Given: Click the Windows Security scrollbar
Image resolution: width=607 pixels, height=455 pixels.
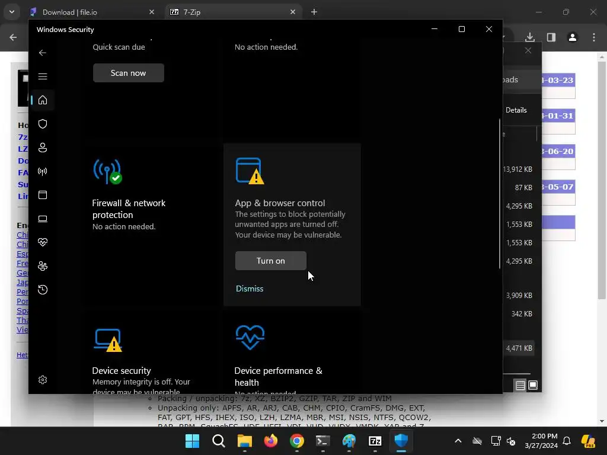Looking at the screenshot, I should tap(499, 194).
